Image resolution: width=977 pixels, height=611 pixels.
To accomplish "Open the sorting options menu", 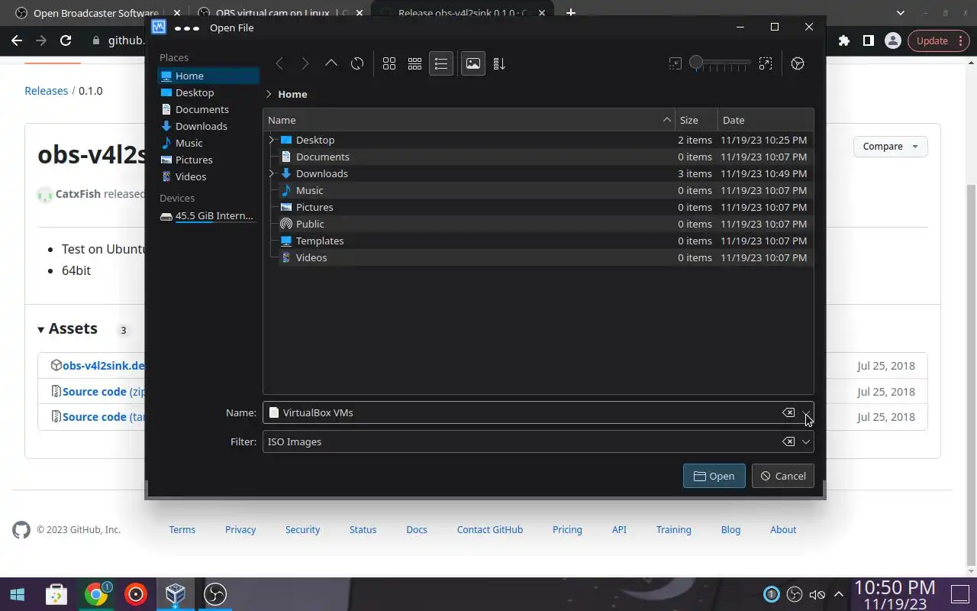I will (x=499, y=64).
